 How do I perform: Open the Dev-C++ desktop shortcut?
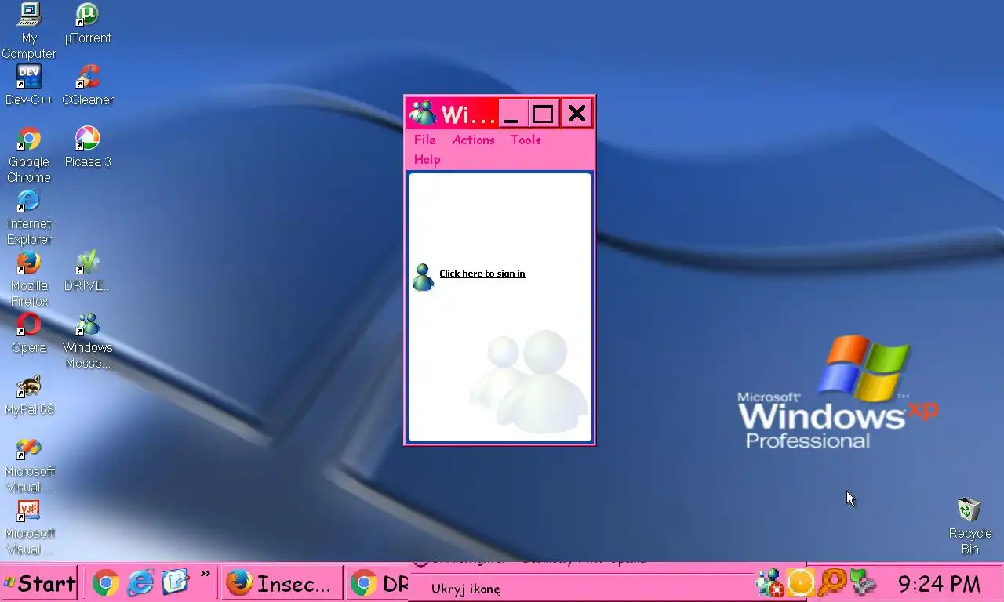[x=29, y=85]
